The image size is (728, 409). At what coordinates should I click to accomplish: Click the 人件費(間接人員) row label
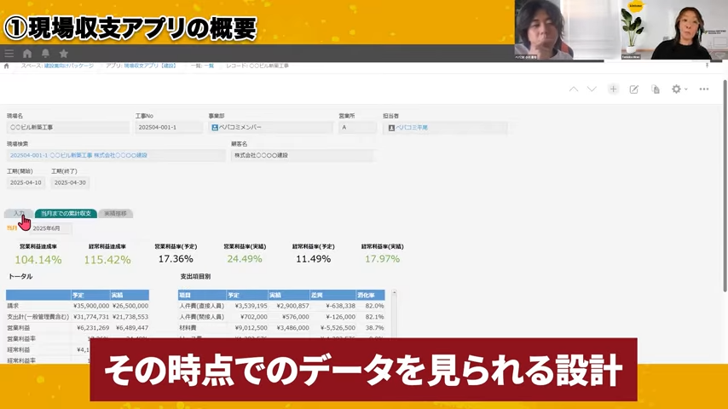pos(201,317)
